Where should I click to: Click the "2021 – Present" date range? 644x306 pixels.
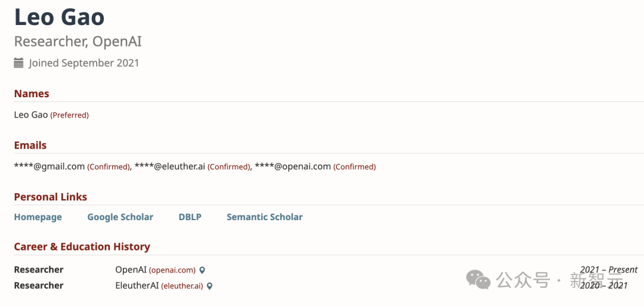pos(608,270)
